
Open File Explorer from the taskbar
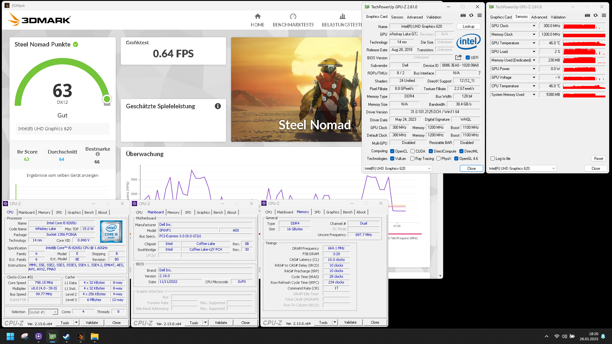click(94, 336)
